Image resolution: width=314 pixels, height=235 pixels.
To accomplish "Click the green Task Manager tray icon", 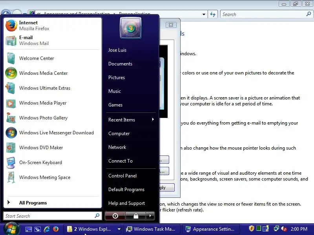I will click(x=259, y=228).
